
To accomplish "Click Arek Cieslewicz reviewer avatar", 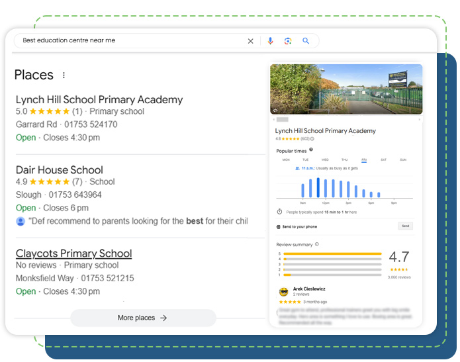I will point(284,292).
